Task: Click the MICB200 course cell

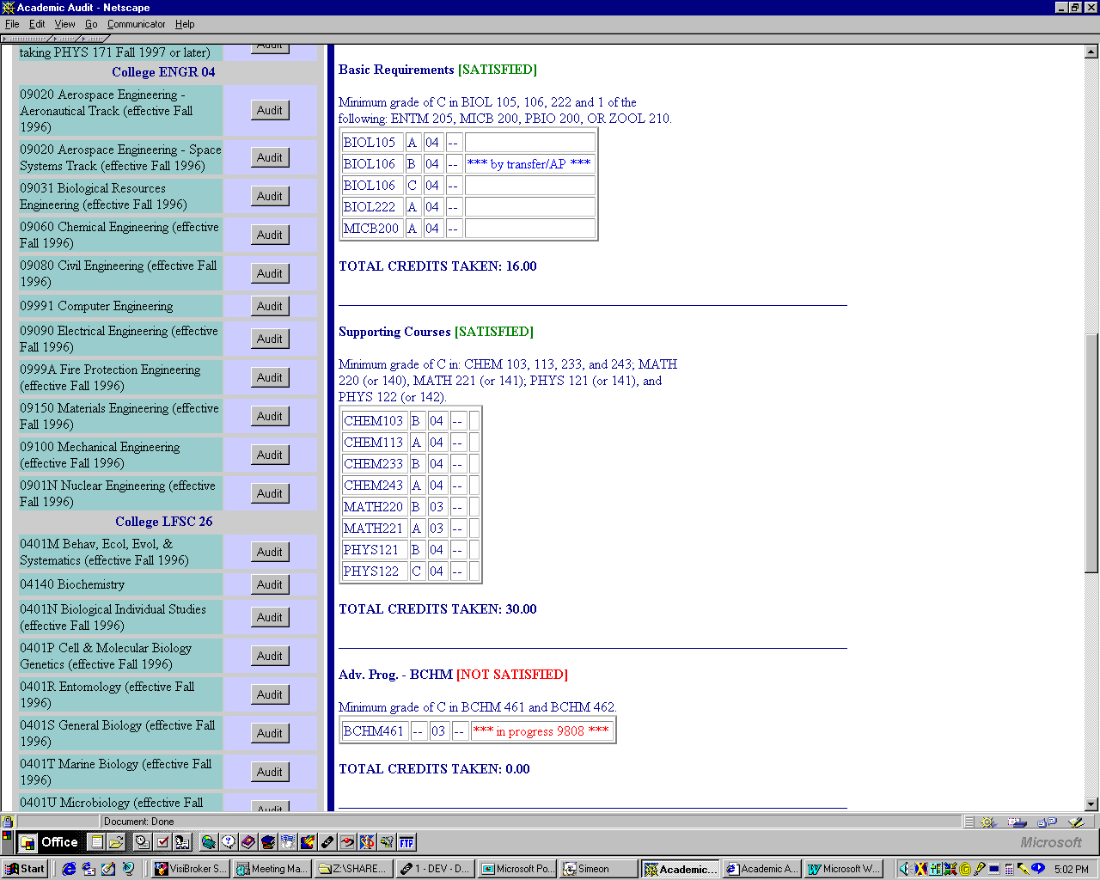Action: pos(371,229)
